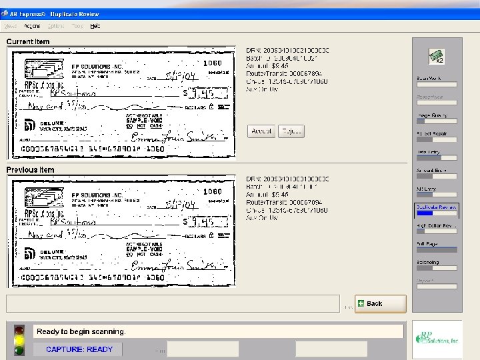480x360 pixels.
Task: Select the High Dollar Review stage
Action: pos(437,229)
